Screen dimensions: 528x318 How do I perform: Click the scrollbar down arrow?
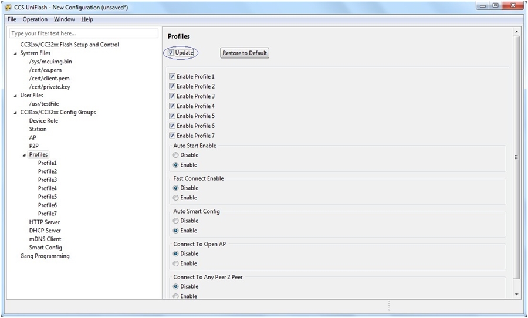pyautogui.click(x=516, y=295)
